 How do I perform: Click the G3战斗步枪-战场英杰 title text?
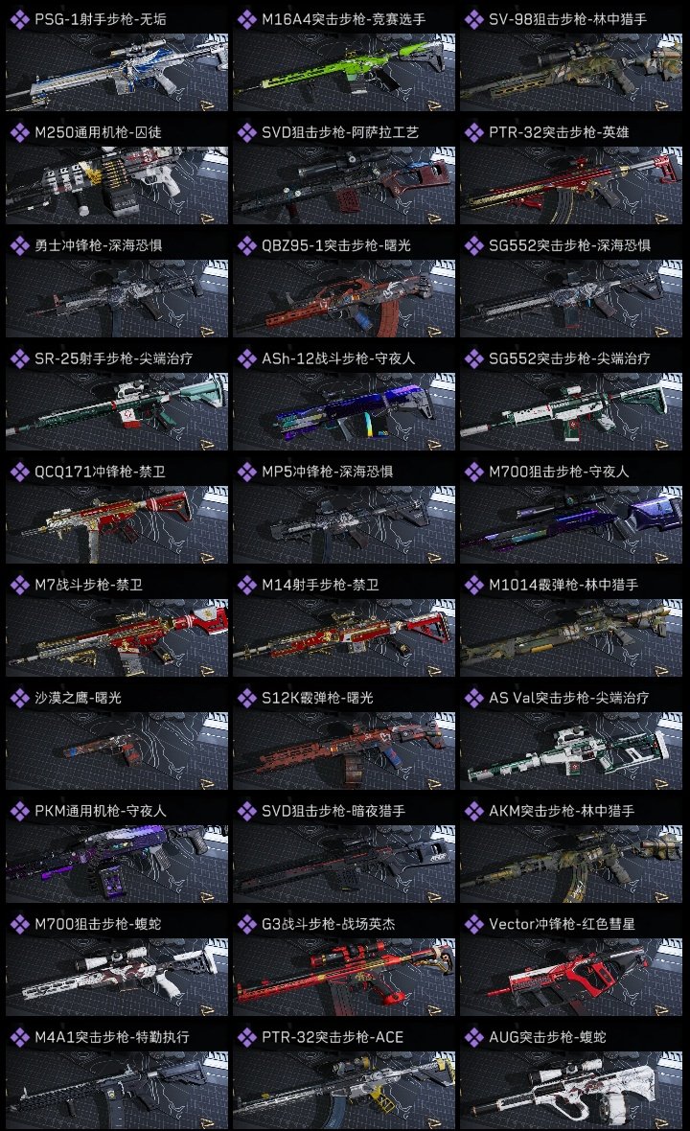click(x=328, y=924)
